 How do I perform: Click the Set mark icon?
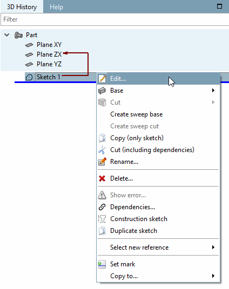coord(102,264)
